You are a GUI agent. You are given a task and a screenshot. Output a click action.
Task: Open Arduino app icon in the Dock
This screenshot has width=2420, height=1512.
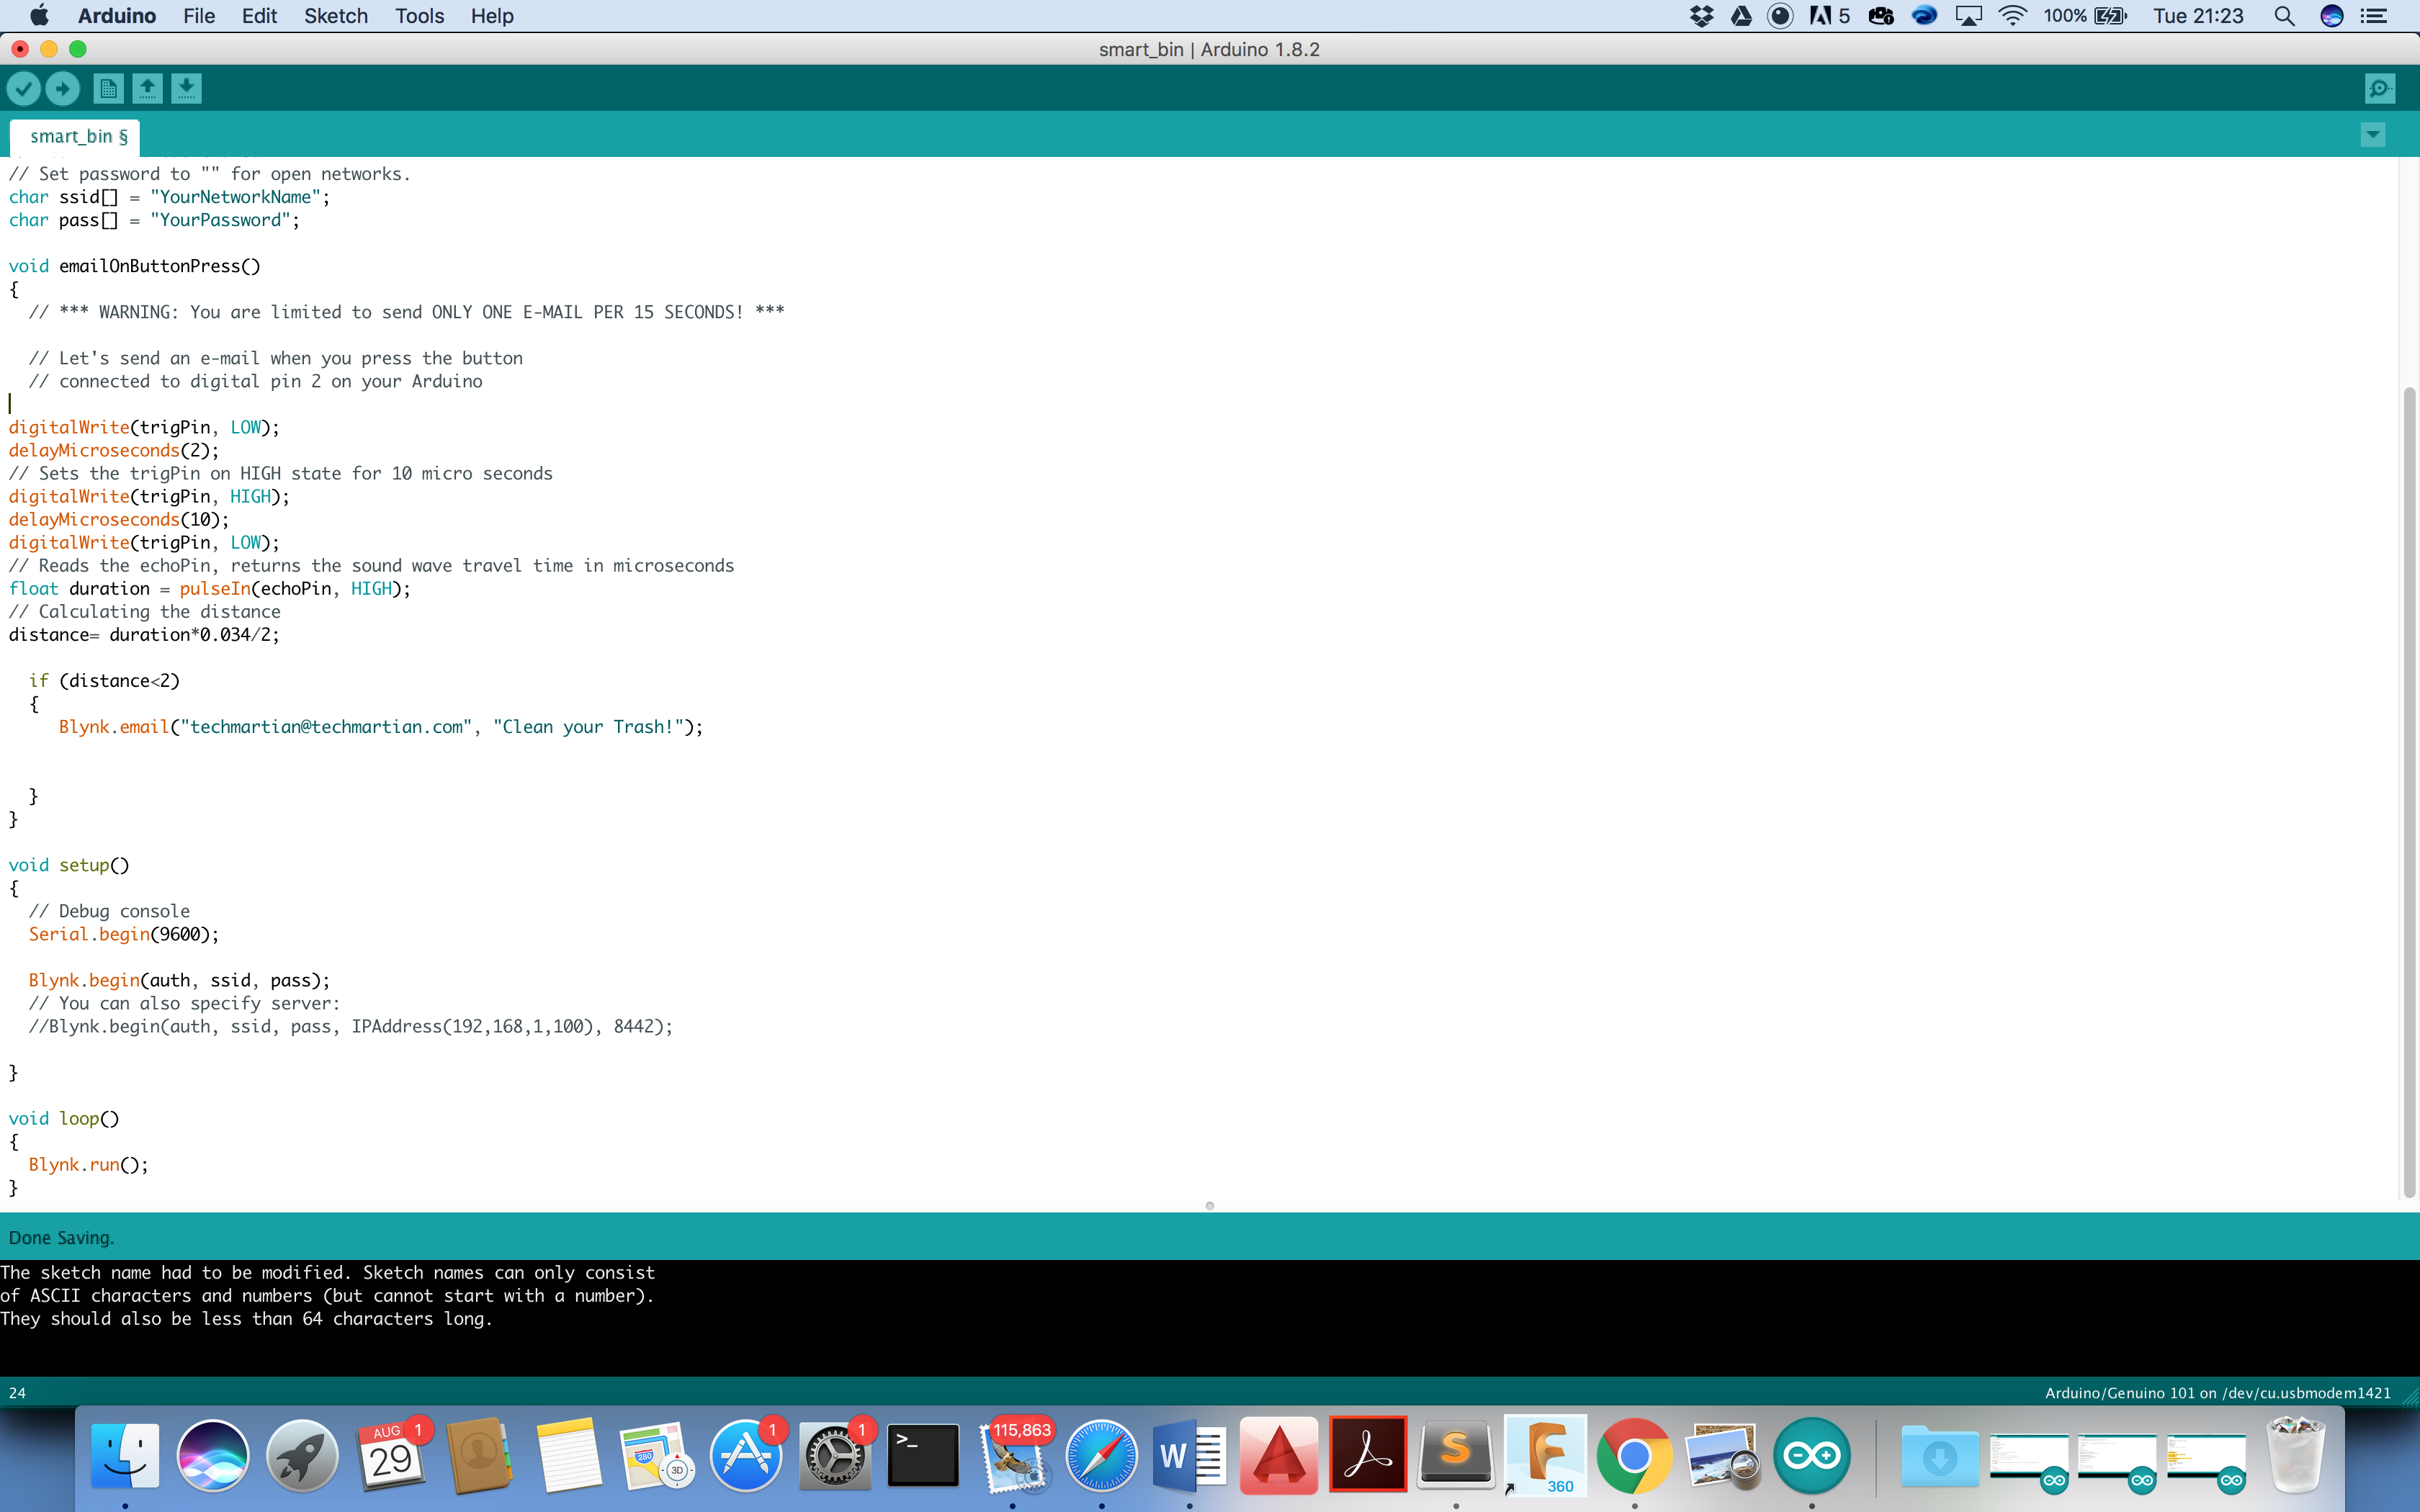[1811, 1456]
